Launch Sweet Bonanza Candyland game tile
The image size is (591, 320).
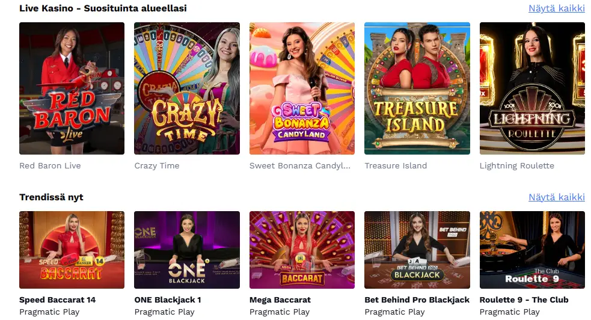point(302,88)
